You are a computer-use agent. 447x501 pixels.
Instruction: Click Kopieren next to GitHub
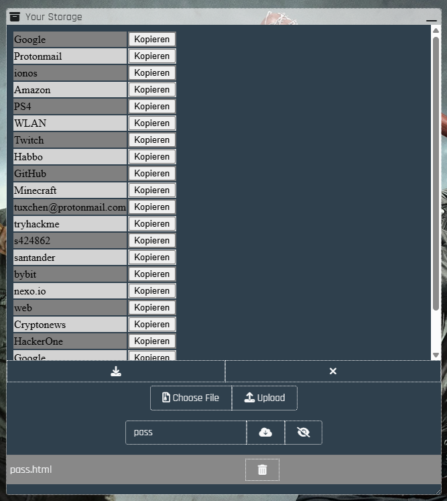click(152, 174)
